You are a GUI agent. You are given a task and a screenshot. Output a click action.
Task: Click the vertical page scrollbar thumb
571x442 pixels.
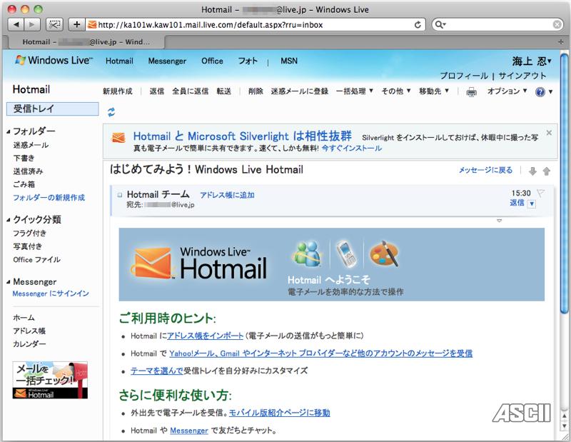click(564, 182)
